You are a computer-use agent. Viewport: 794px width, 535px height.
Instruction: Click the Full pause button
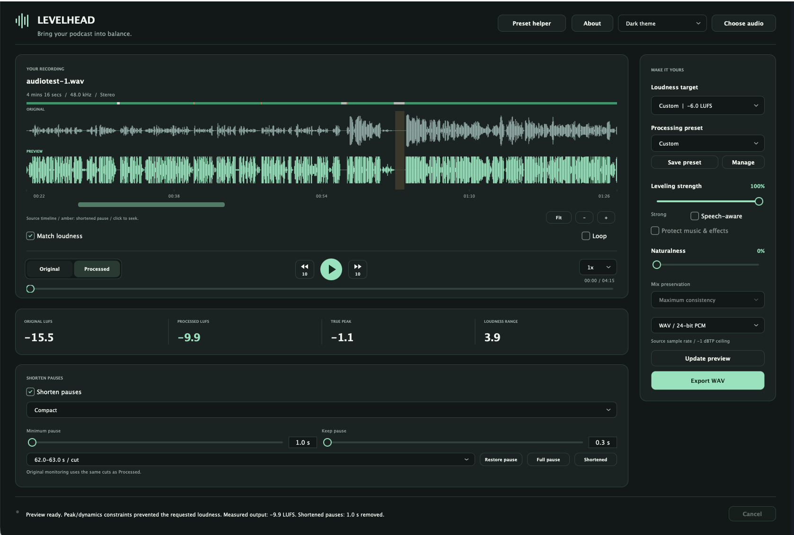(548, 459)
